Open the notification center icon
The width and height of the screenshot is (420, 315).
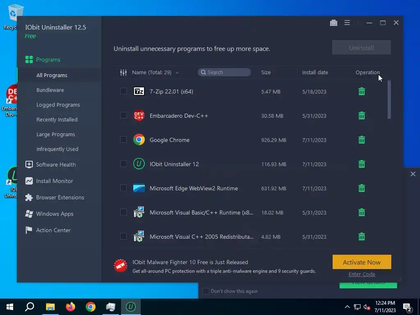pos(407,307)
